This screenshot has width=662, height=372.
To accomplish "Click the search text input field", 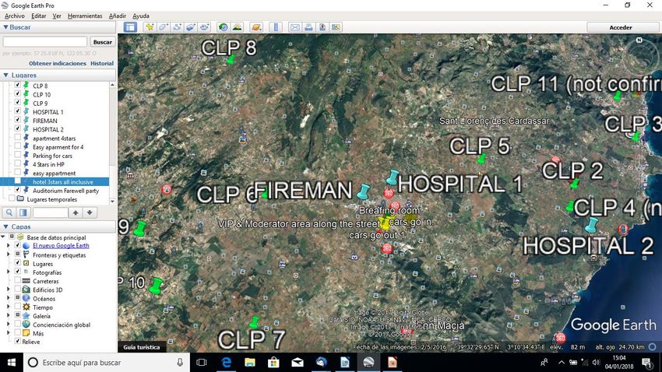I will [44, 42].
